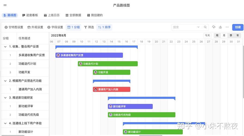
Task: Switch to the 进度看板 tab
Action: [30, 15]
